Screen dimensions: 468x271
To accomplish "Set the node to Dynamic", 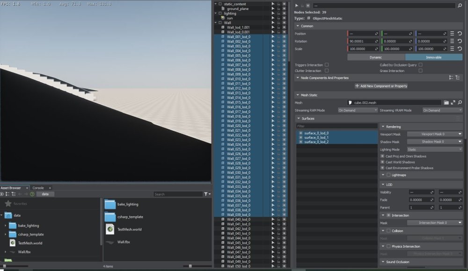I will point(376,57).
